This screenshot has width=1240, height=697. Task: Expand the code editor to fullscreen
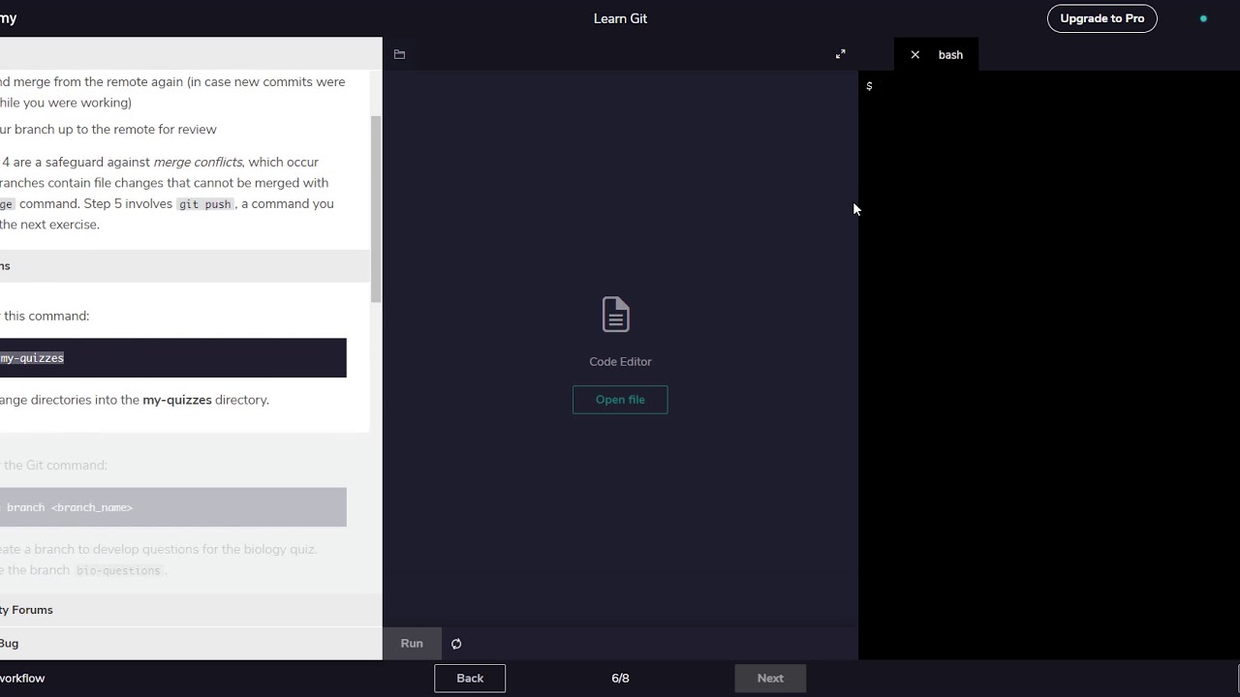pos(840,54)
